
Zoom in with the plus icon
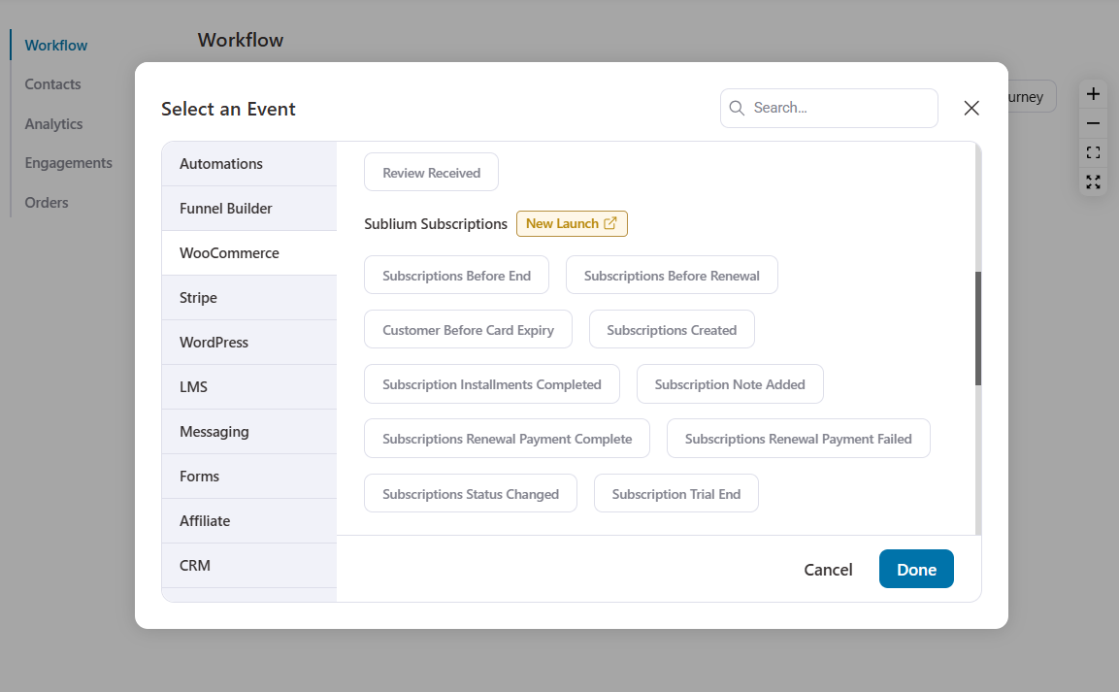(x=1093, y=93)
